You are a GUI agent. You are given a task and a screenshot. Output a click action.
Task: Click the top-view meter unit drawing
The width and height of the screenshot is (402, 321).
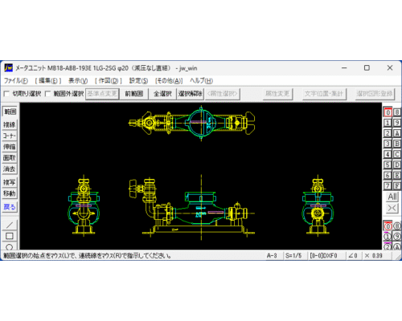click(x=192, y=123)
